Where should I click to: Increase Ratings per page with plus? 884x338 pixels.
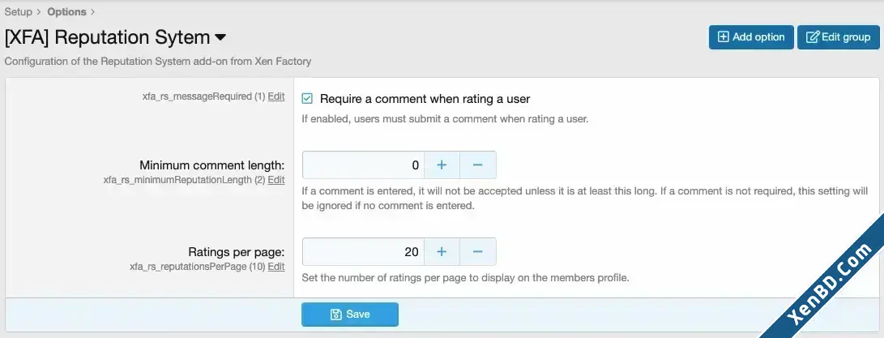pos(442,251)
